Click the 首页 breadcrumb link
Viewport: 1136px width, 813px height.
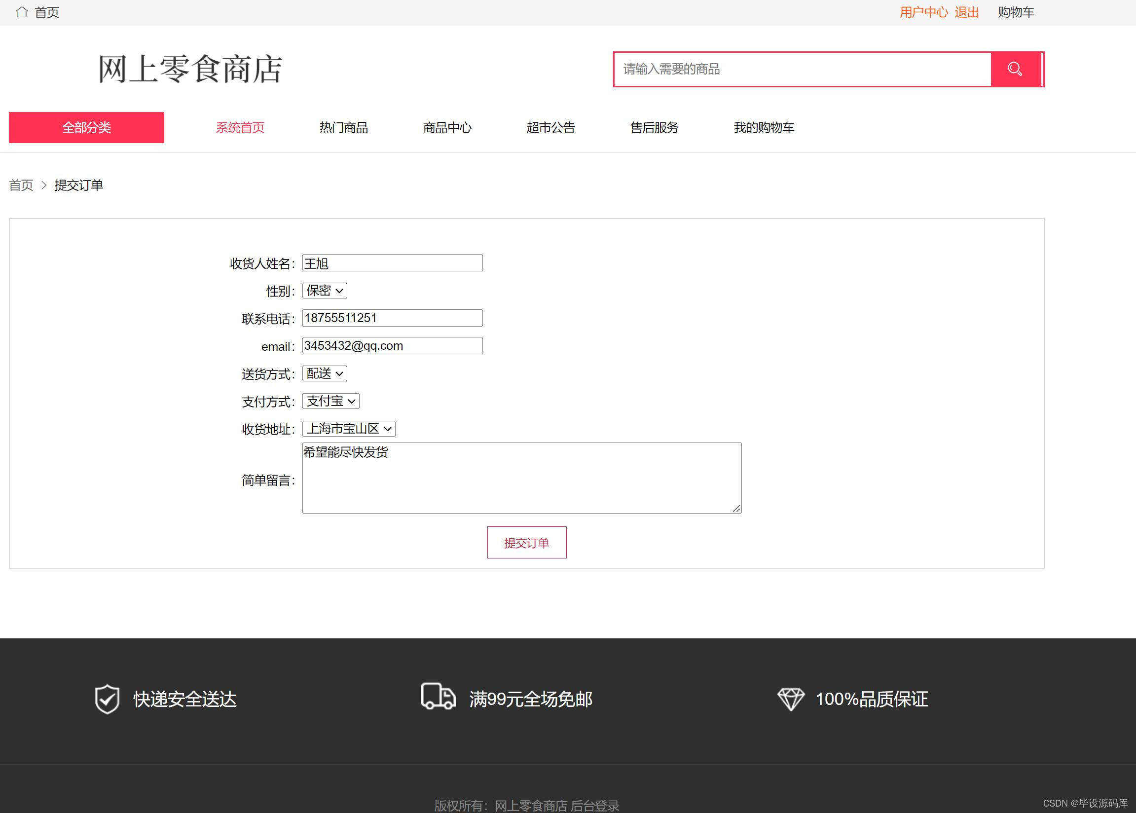click(21, 185)
